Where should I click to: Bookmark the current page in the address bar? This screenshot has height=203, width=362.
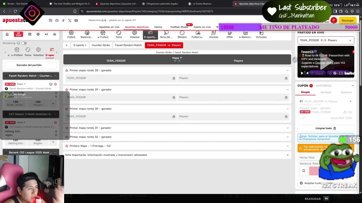75,11
